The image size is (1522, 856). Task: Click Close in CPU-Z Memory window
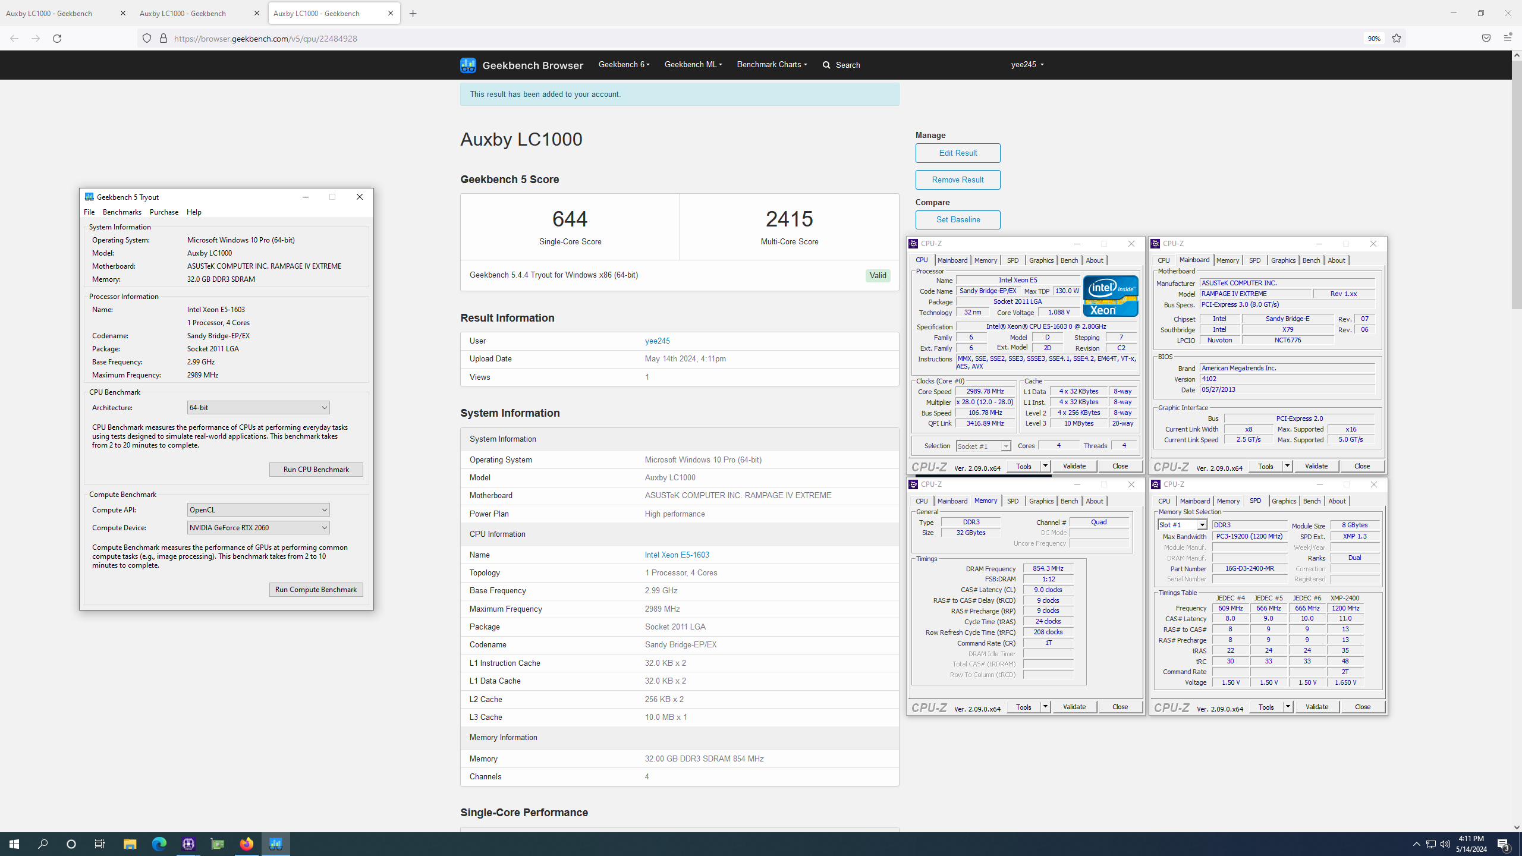pos(1120,707)
